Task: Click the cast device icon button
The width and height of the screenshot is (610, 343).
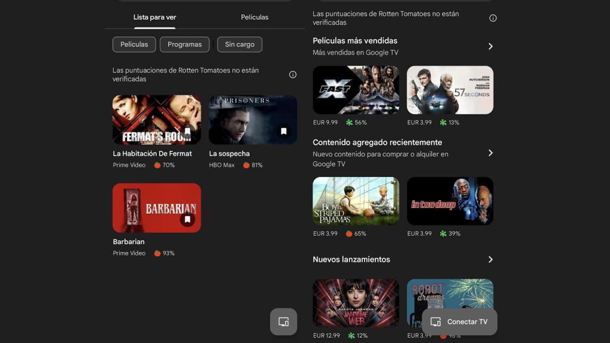Action: coord(284,322)
